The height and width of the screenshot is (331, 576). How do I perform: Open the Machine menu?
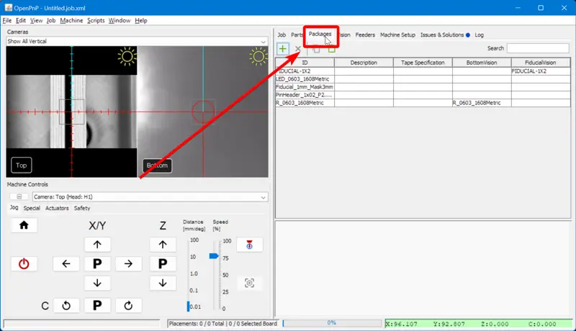point(71,21)
